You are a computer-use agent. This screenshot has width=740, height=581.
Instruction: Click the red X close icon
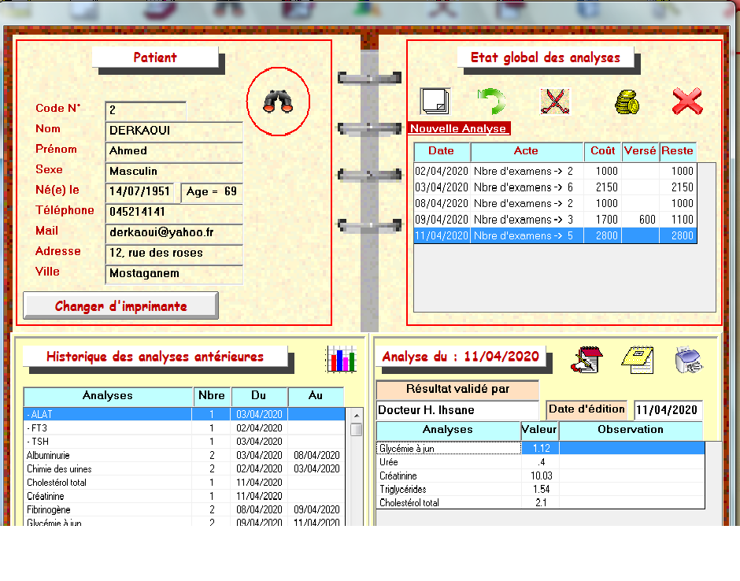(x=687, y=101)
